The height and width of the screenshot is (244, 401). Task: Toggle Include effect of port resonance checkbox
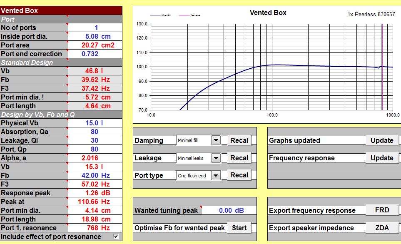(x=116, y=237)
